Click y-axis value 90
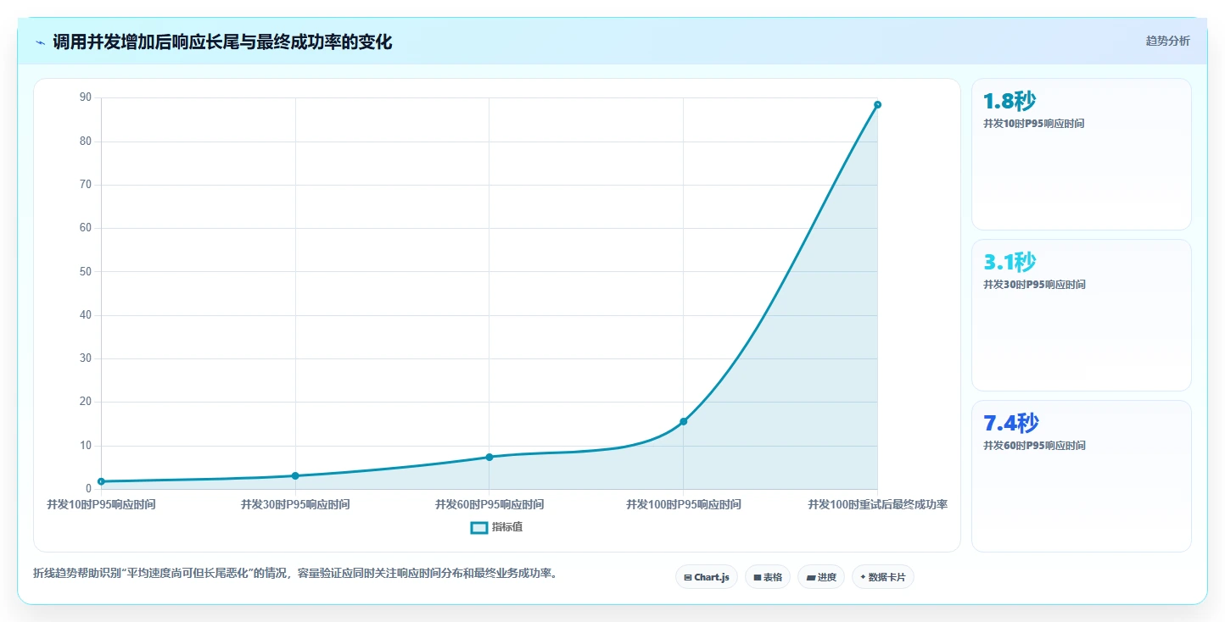This screenshot has height=622, width=1225. click(x=86, y=97)
